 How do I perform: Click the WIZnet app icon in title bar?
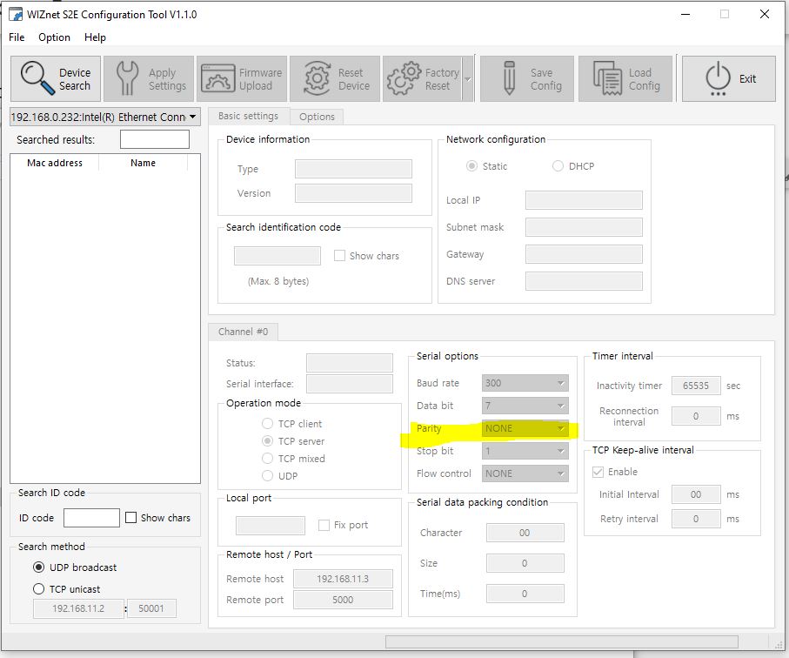click(x=16, y=14)
